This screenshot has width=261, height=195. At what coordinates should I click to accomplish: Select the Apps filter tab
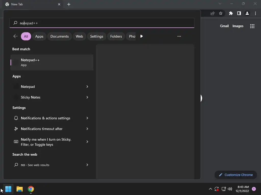tap(39, 36)
